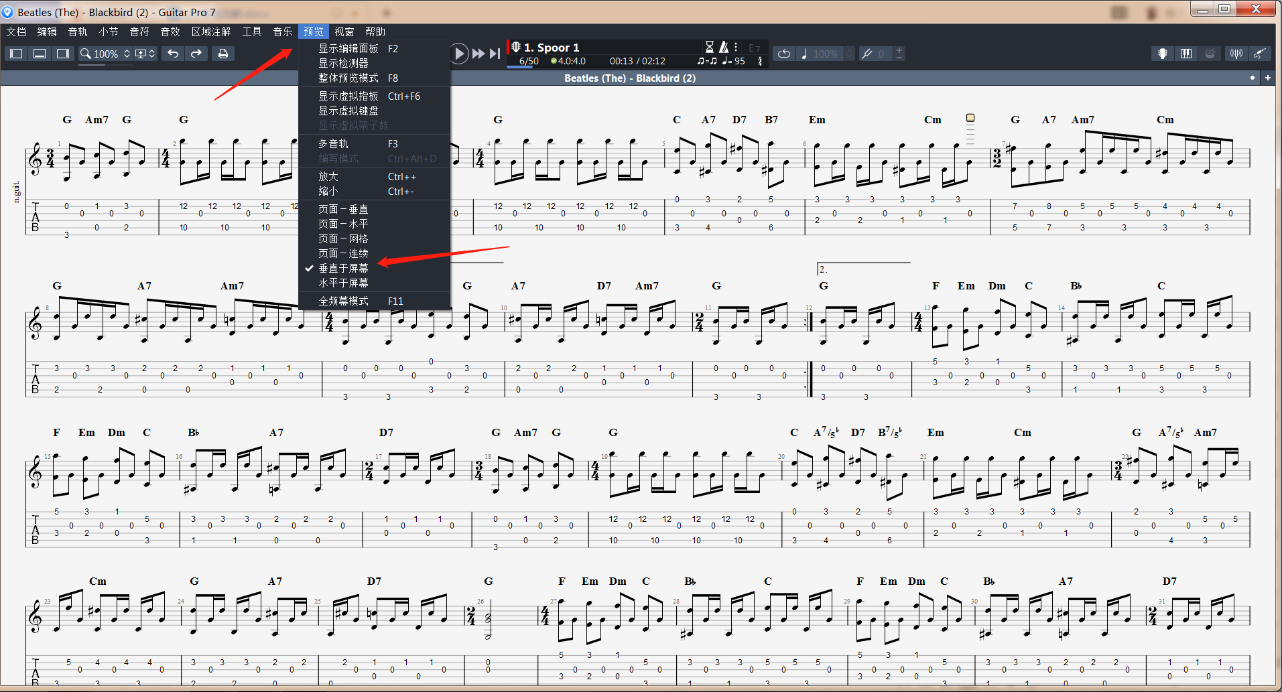Viewport: 1282px width, 692px height.
Task: Toggle the bottom panel visibility icon
Action: click(40, 54)
